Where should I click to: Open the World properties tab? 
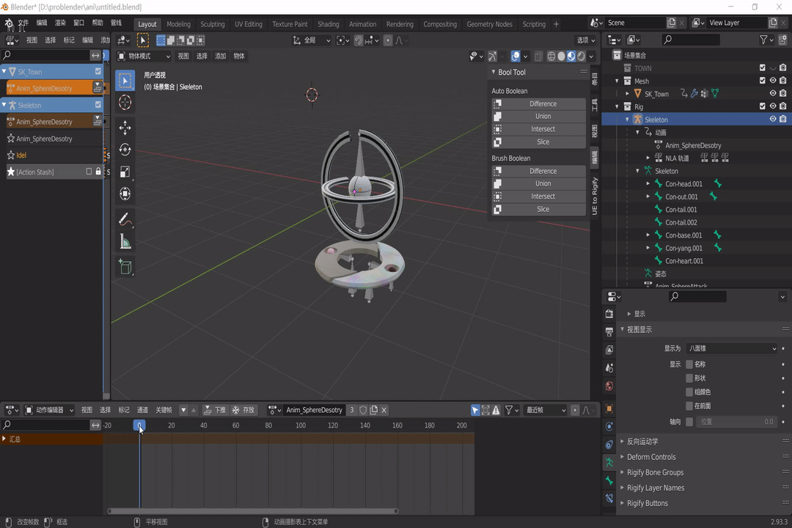coord(609,386)
